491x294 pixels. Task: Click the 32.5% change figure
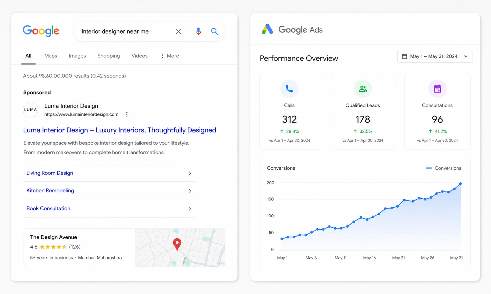click(366, 131)
